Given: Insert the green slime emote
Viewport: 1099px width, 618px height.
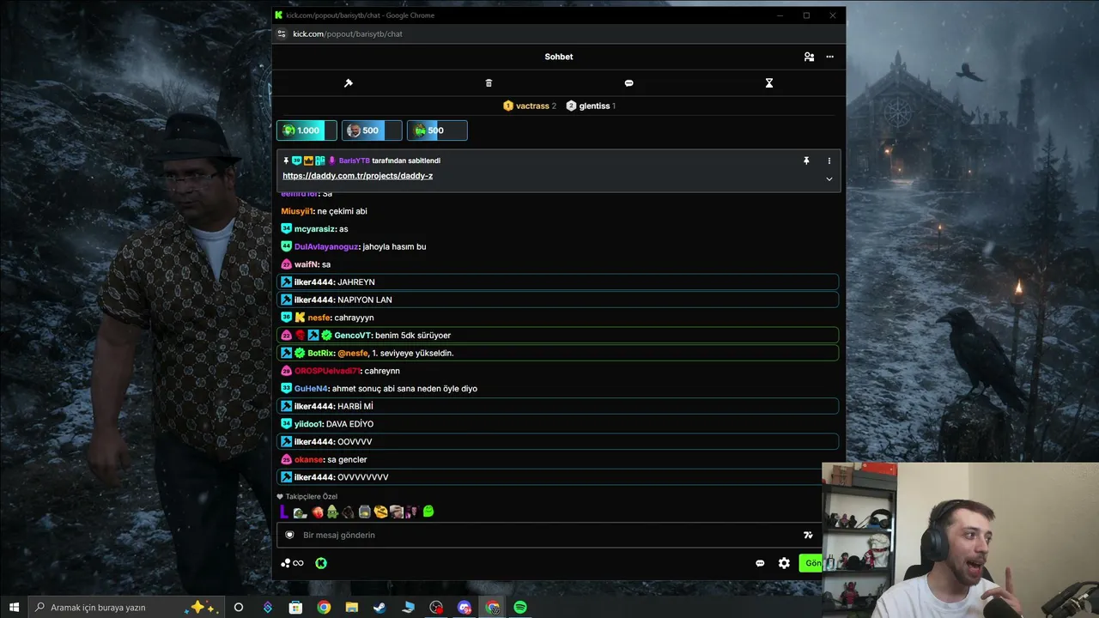Looking at the screenshot, I should pyautogui.click(x=428, y=512).
